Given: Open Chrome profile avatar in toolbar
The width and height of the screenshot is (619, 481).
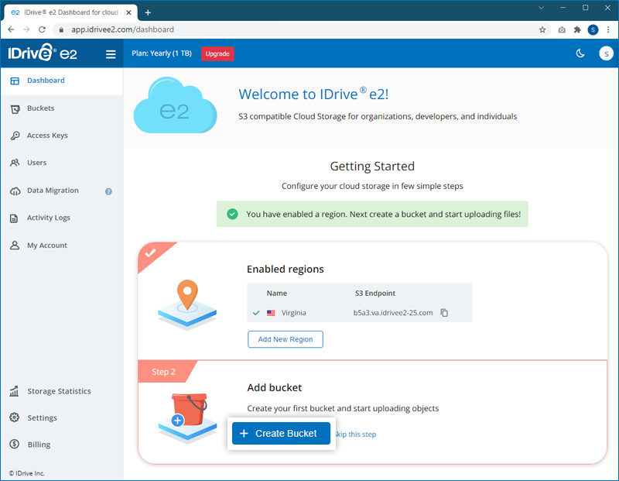Looking at the screenshot, I should tap(593, 29).
